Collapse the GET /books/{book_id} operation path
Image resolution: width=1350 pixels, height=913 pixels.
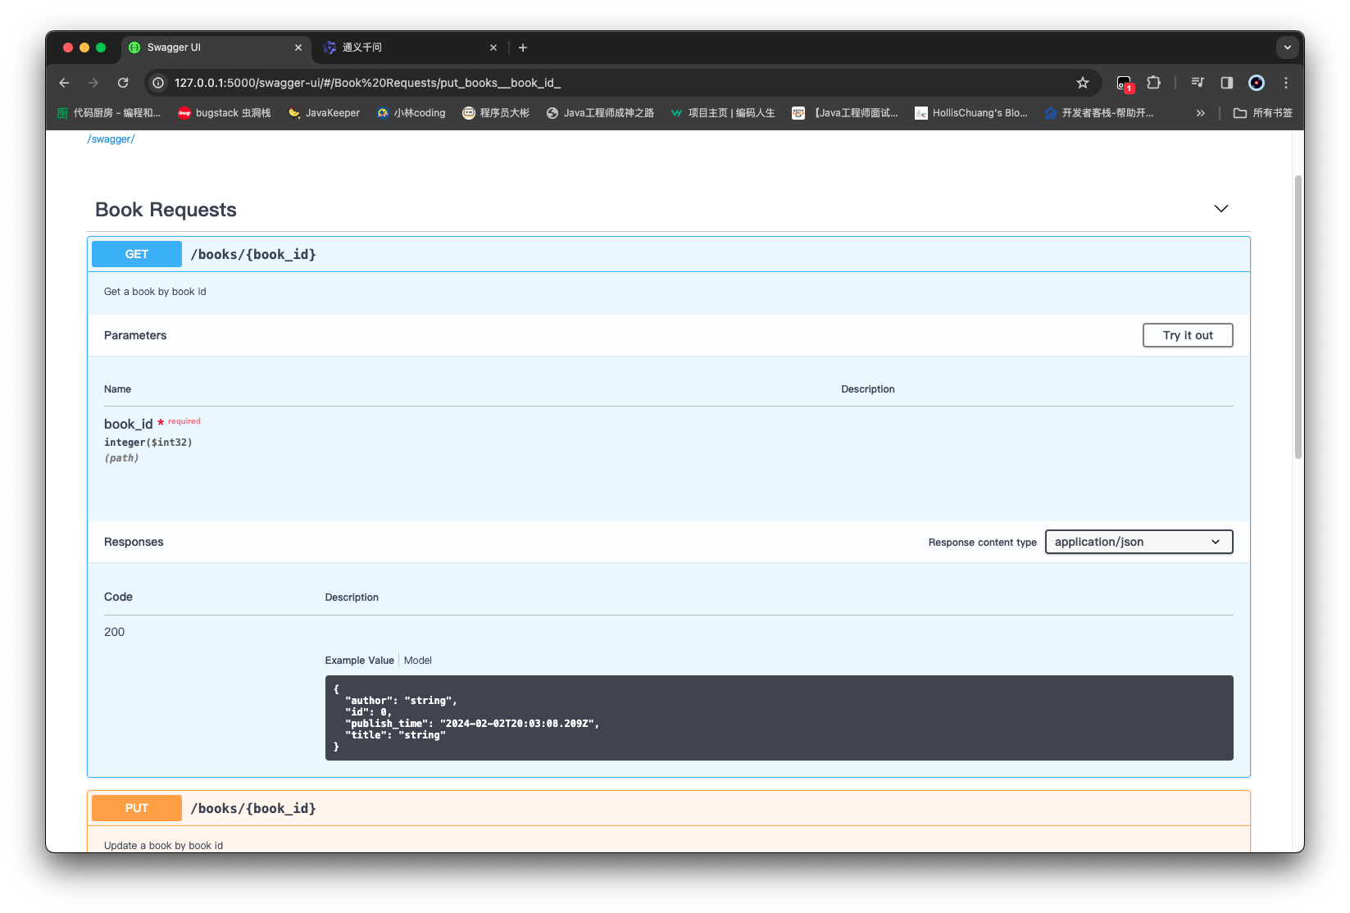click(253, 254)
